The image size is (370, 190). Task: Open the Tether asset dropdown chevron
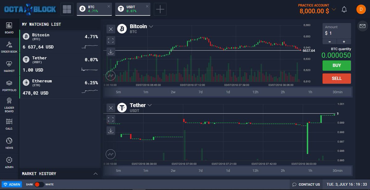pyautogui.click(x=150, y=105)
